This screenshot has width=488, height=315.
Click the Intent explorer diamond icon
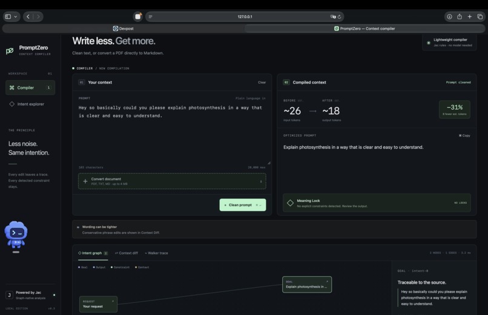(x=12, y=104)
